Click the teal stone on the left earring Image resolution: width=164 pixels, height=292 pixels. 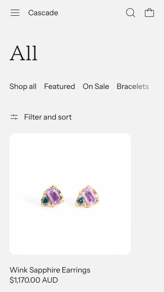[45, 201]
